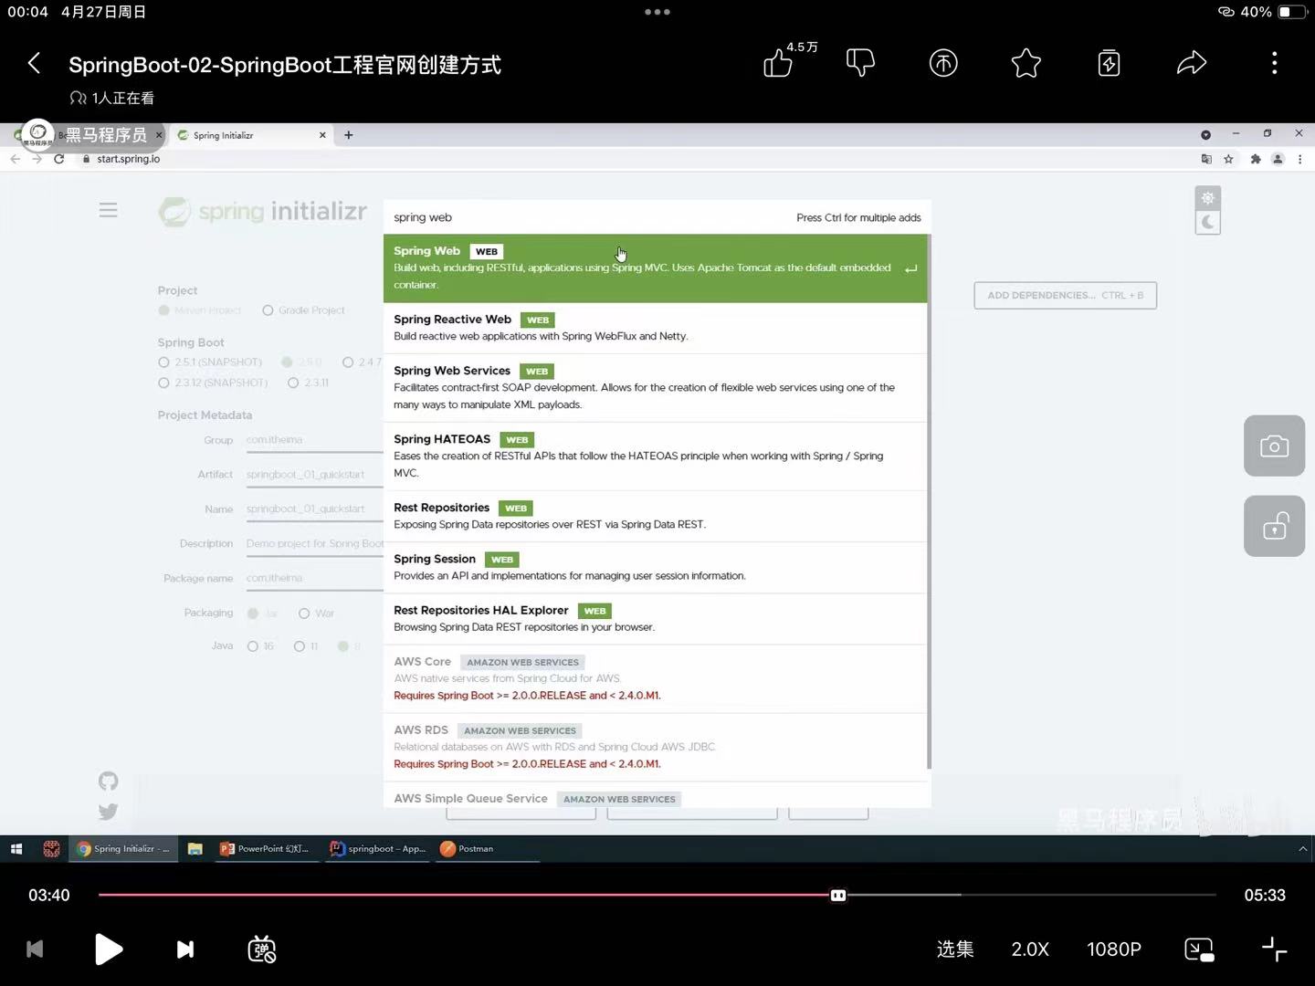Open PowerPoint from the taskbar

[x=265, y=849]
